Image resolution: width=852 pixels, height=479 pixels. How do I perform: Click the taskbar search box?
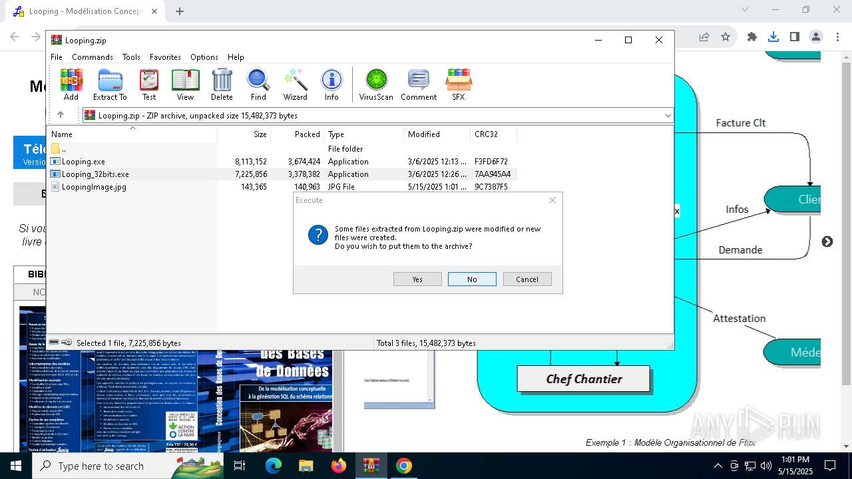[x=128, y=466]
